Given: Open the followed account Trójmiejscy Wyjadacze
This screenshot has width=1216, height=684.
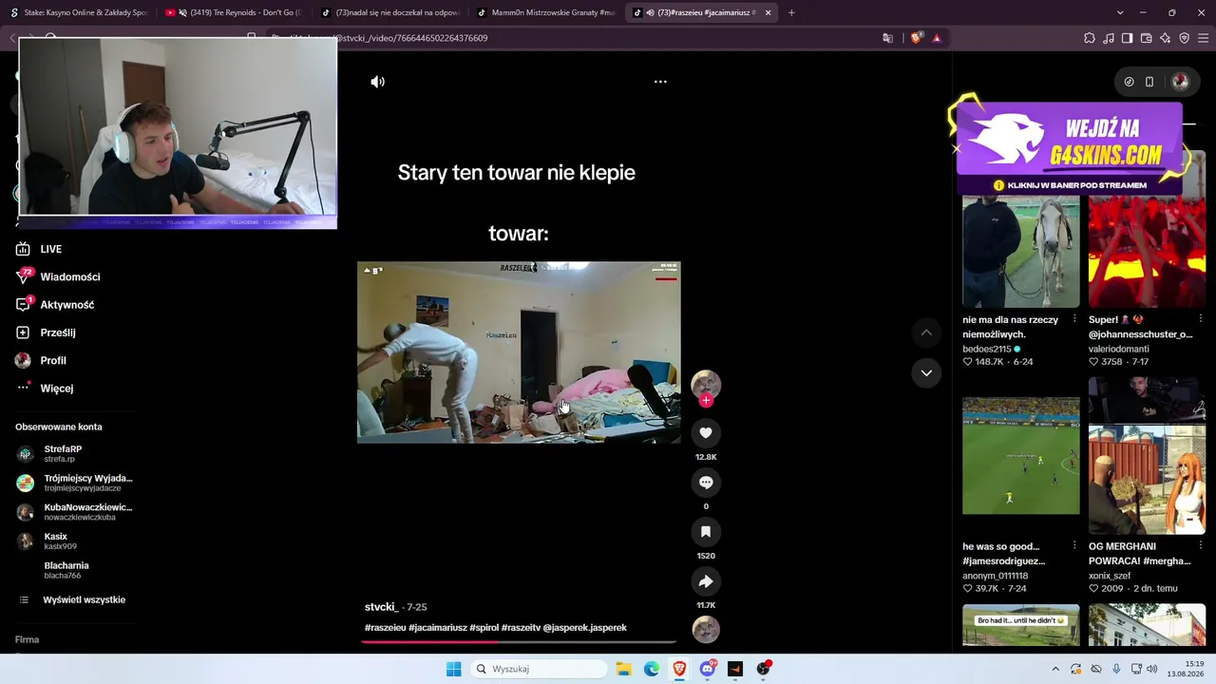Looking at the screenshot, I should (x=74, y=483).
